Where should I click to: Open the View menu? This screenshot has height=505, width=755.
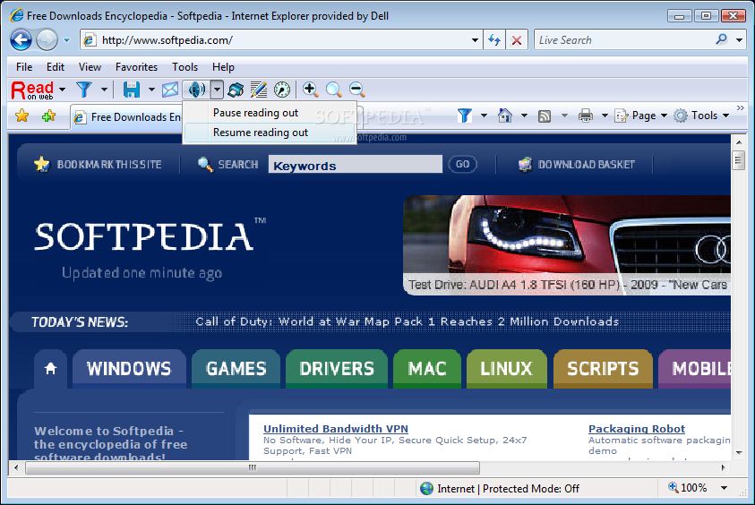(90, 67)
